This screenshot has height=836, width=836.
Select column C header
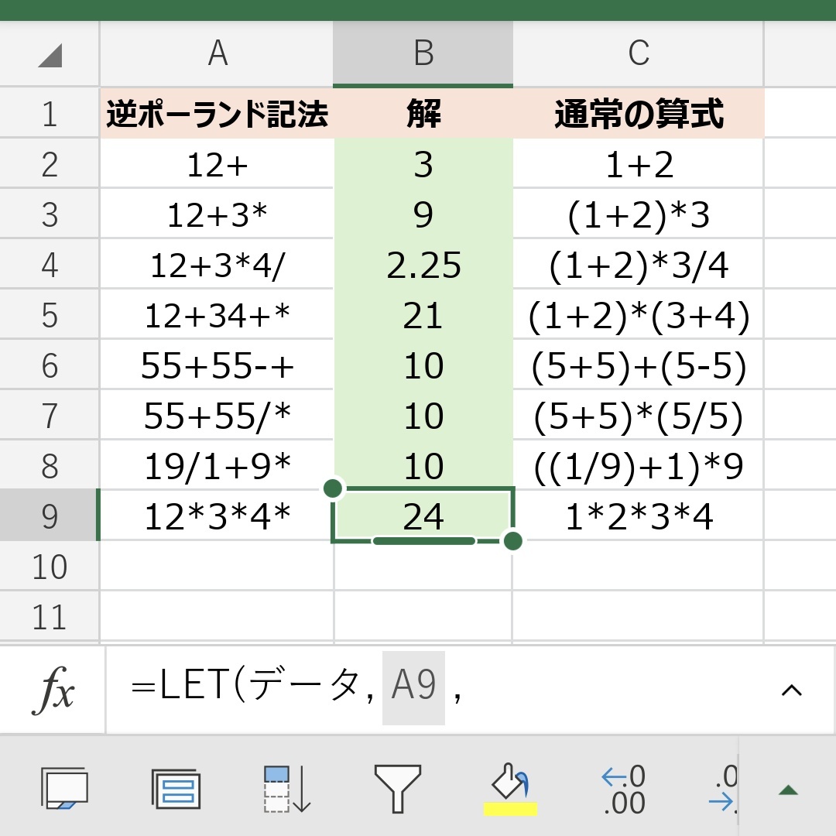(638, 53)
